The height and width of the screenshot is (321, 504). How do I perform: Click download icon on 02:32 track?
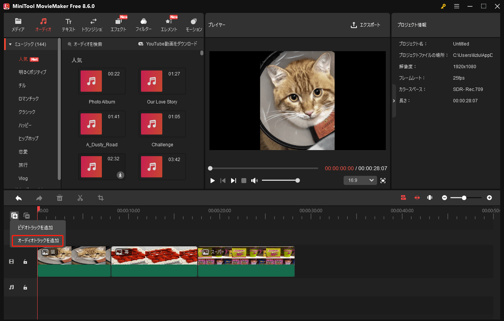click(120, 175)
